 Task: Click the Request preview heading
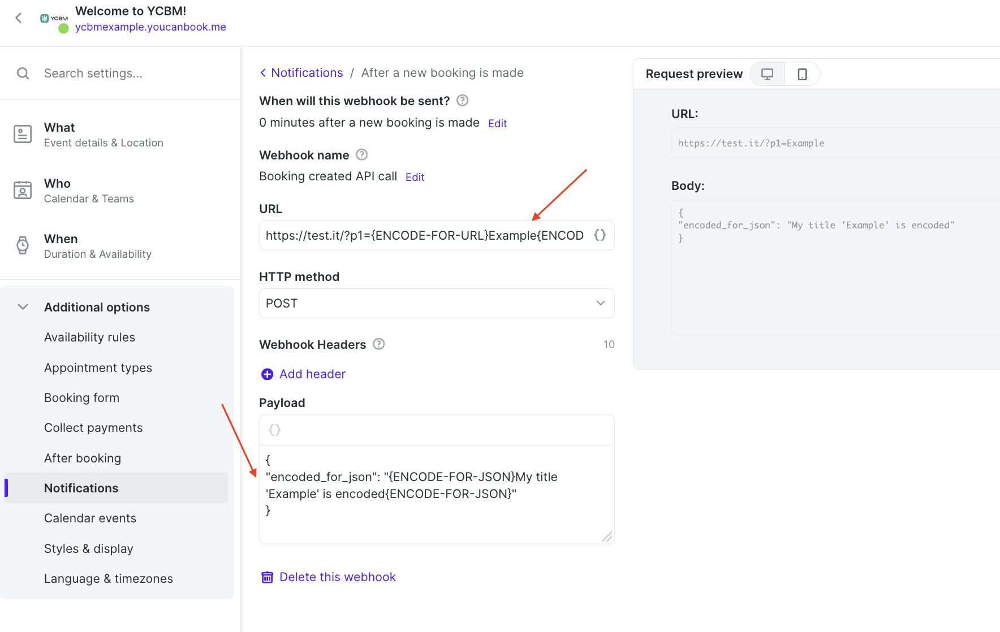tap(694, 74)
